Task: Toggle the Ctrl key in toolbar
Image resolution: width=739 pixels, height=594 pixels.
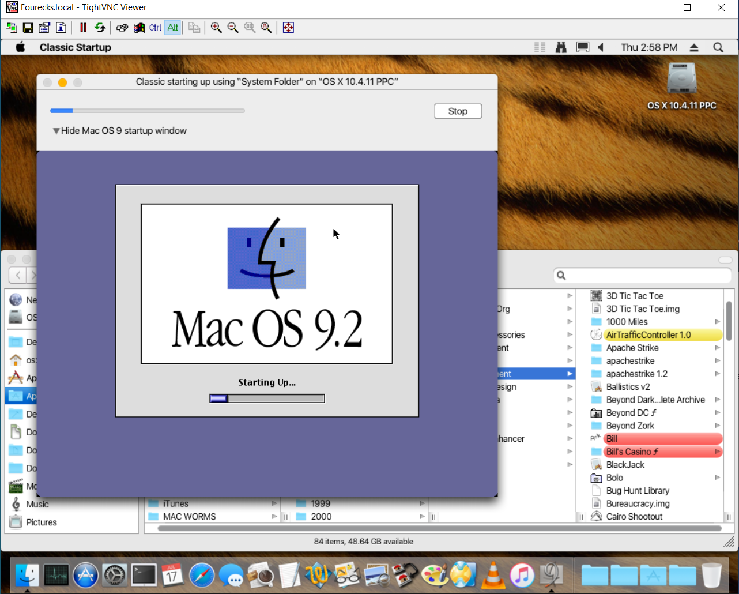Action: point(156,28)
